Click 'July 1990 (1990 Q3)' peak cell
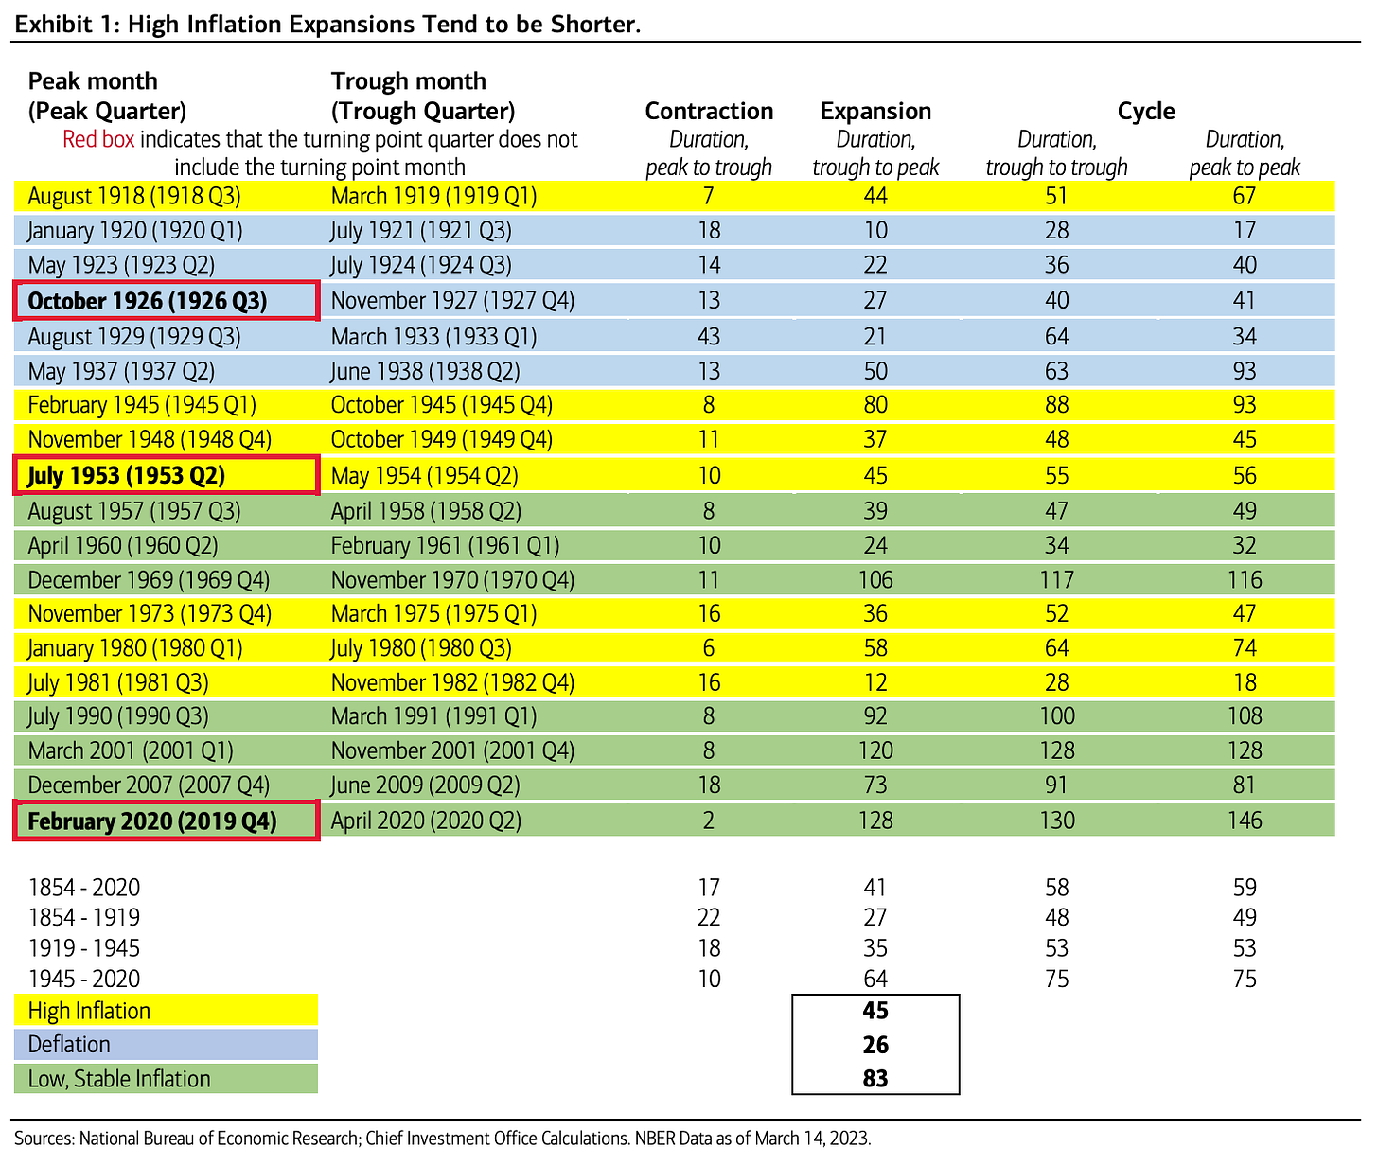The width and height of the screenshot is (1378, 1165). pyautogui.click(x=118, y=715)
